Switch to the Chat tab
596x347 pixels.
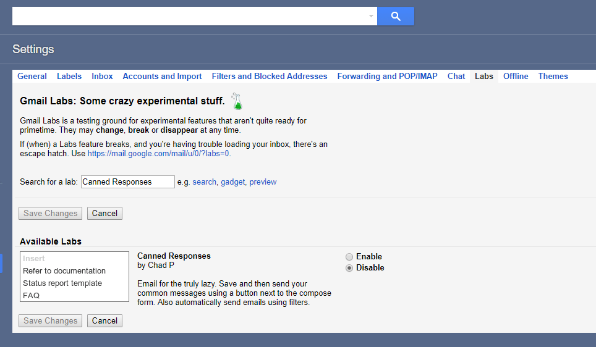[456, 77]
